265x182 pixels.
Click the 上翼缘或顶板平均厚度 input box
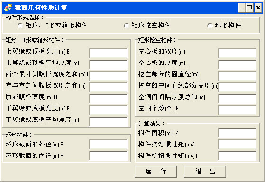tap(108, 64)
